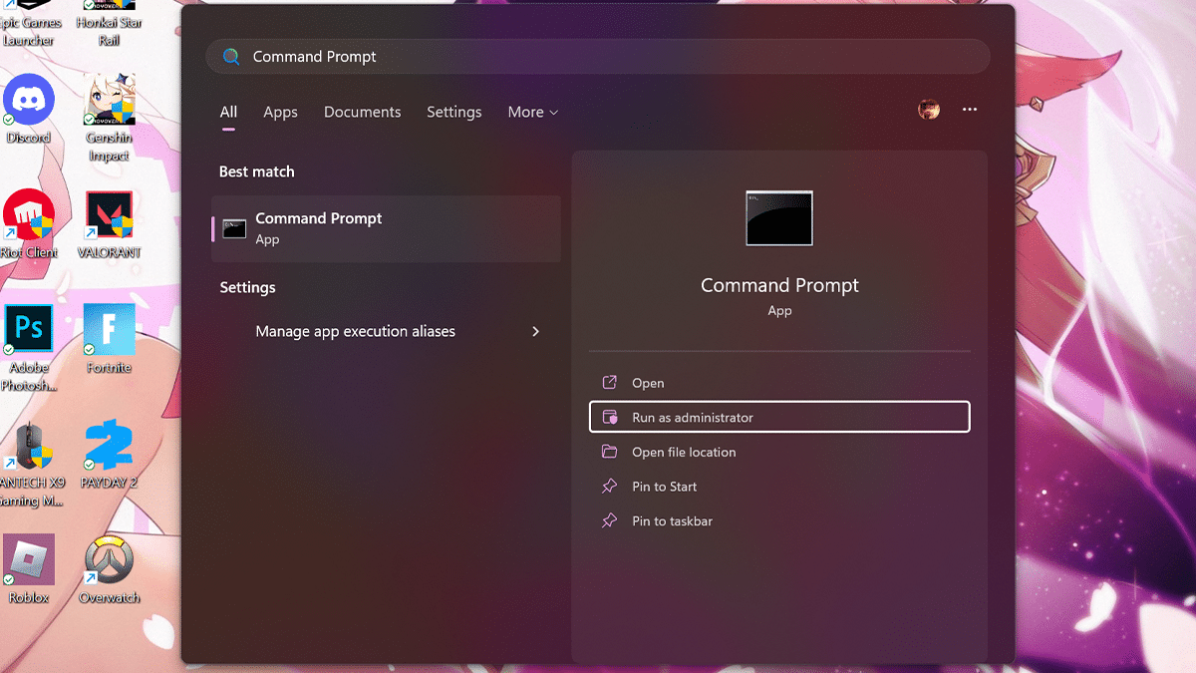1196x673 pixels.
Task: Pin Command Prompt to taskbar
Action: point(672,521)
